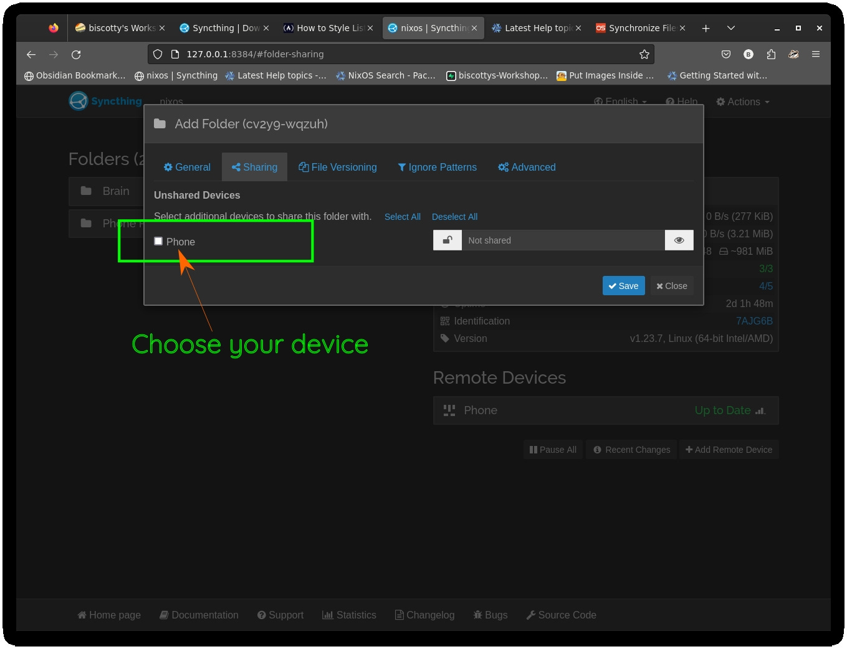This screenshot has height=649, width=847.
Task: Open the General tab
Action: pos(187,167)
